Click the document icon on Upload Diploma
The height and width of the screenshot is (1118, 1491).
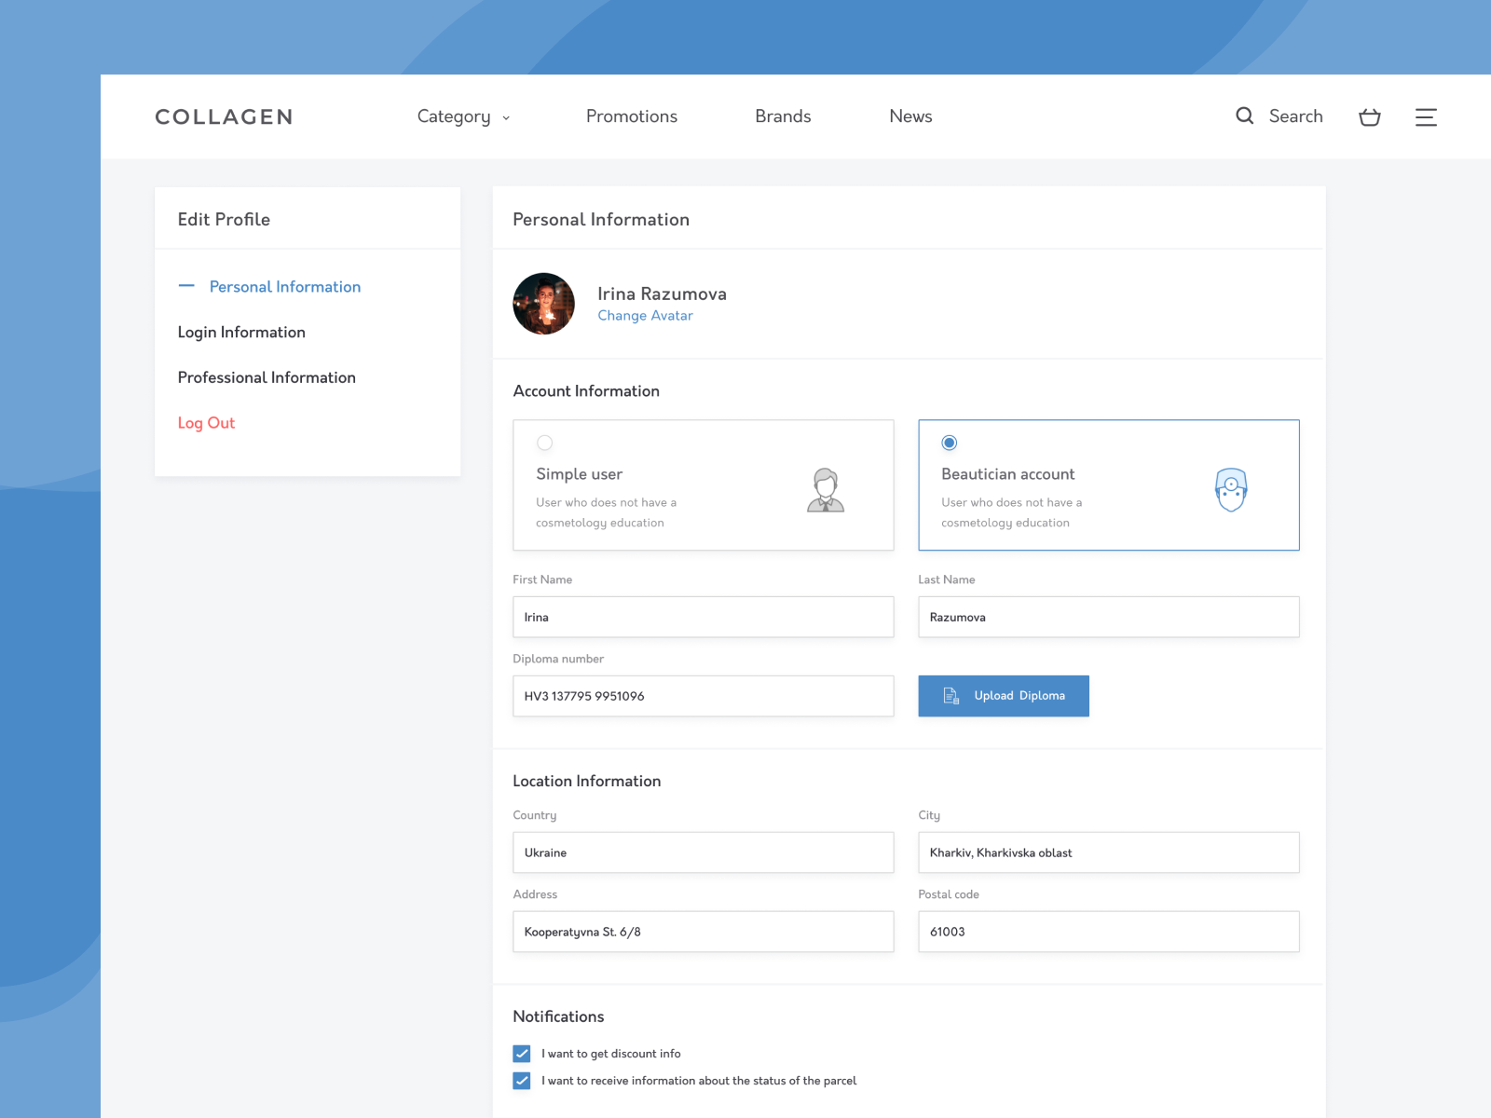click(951, 696)
